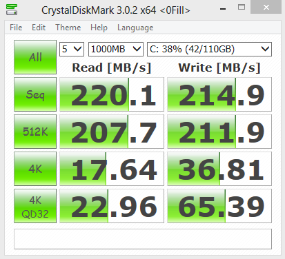Start the 4K QD32 benchmark test
This screenshot has width=285, height=259.
click(35, 206)
